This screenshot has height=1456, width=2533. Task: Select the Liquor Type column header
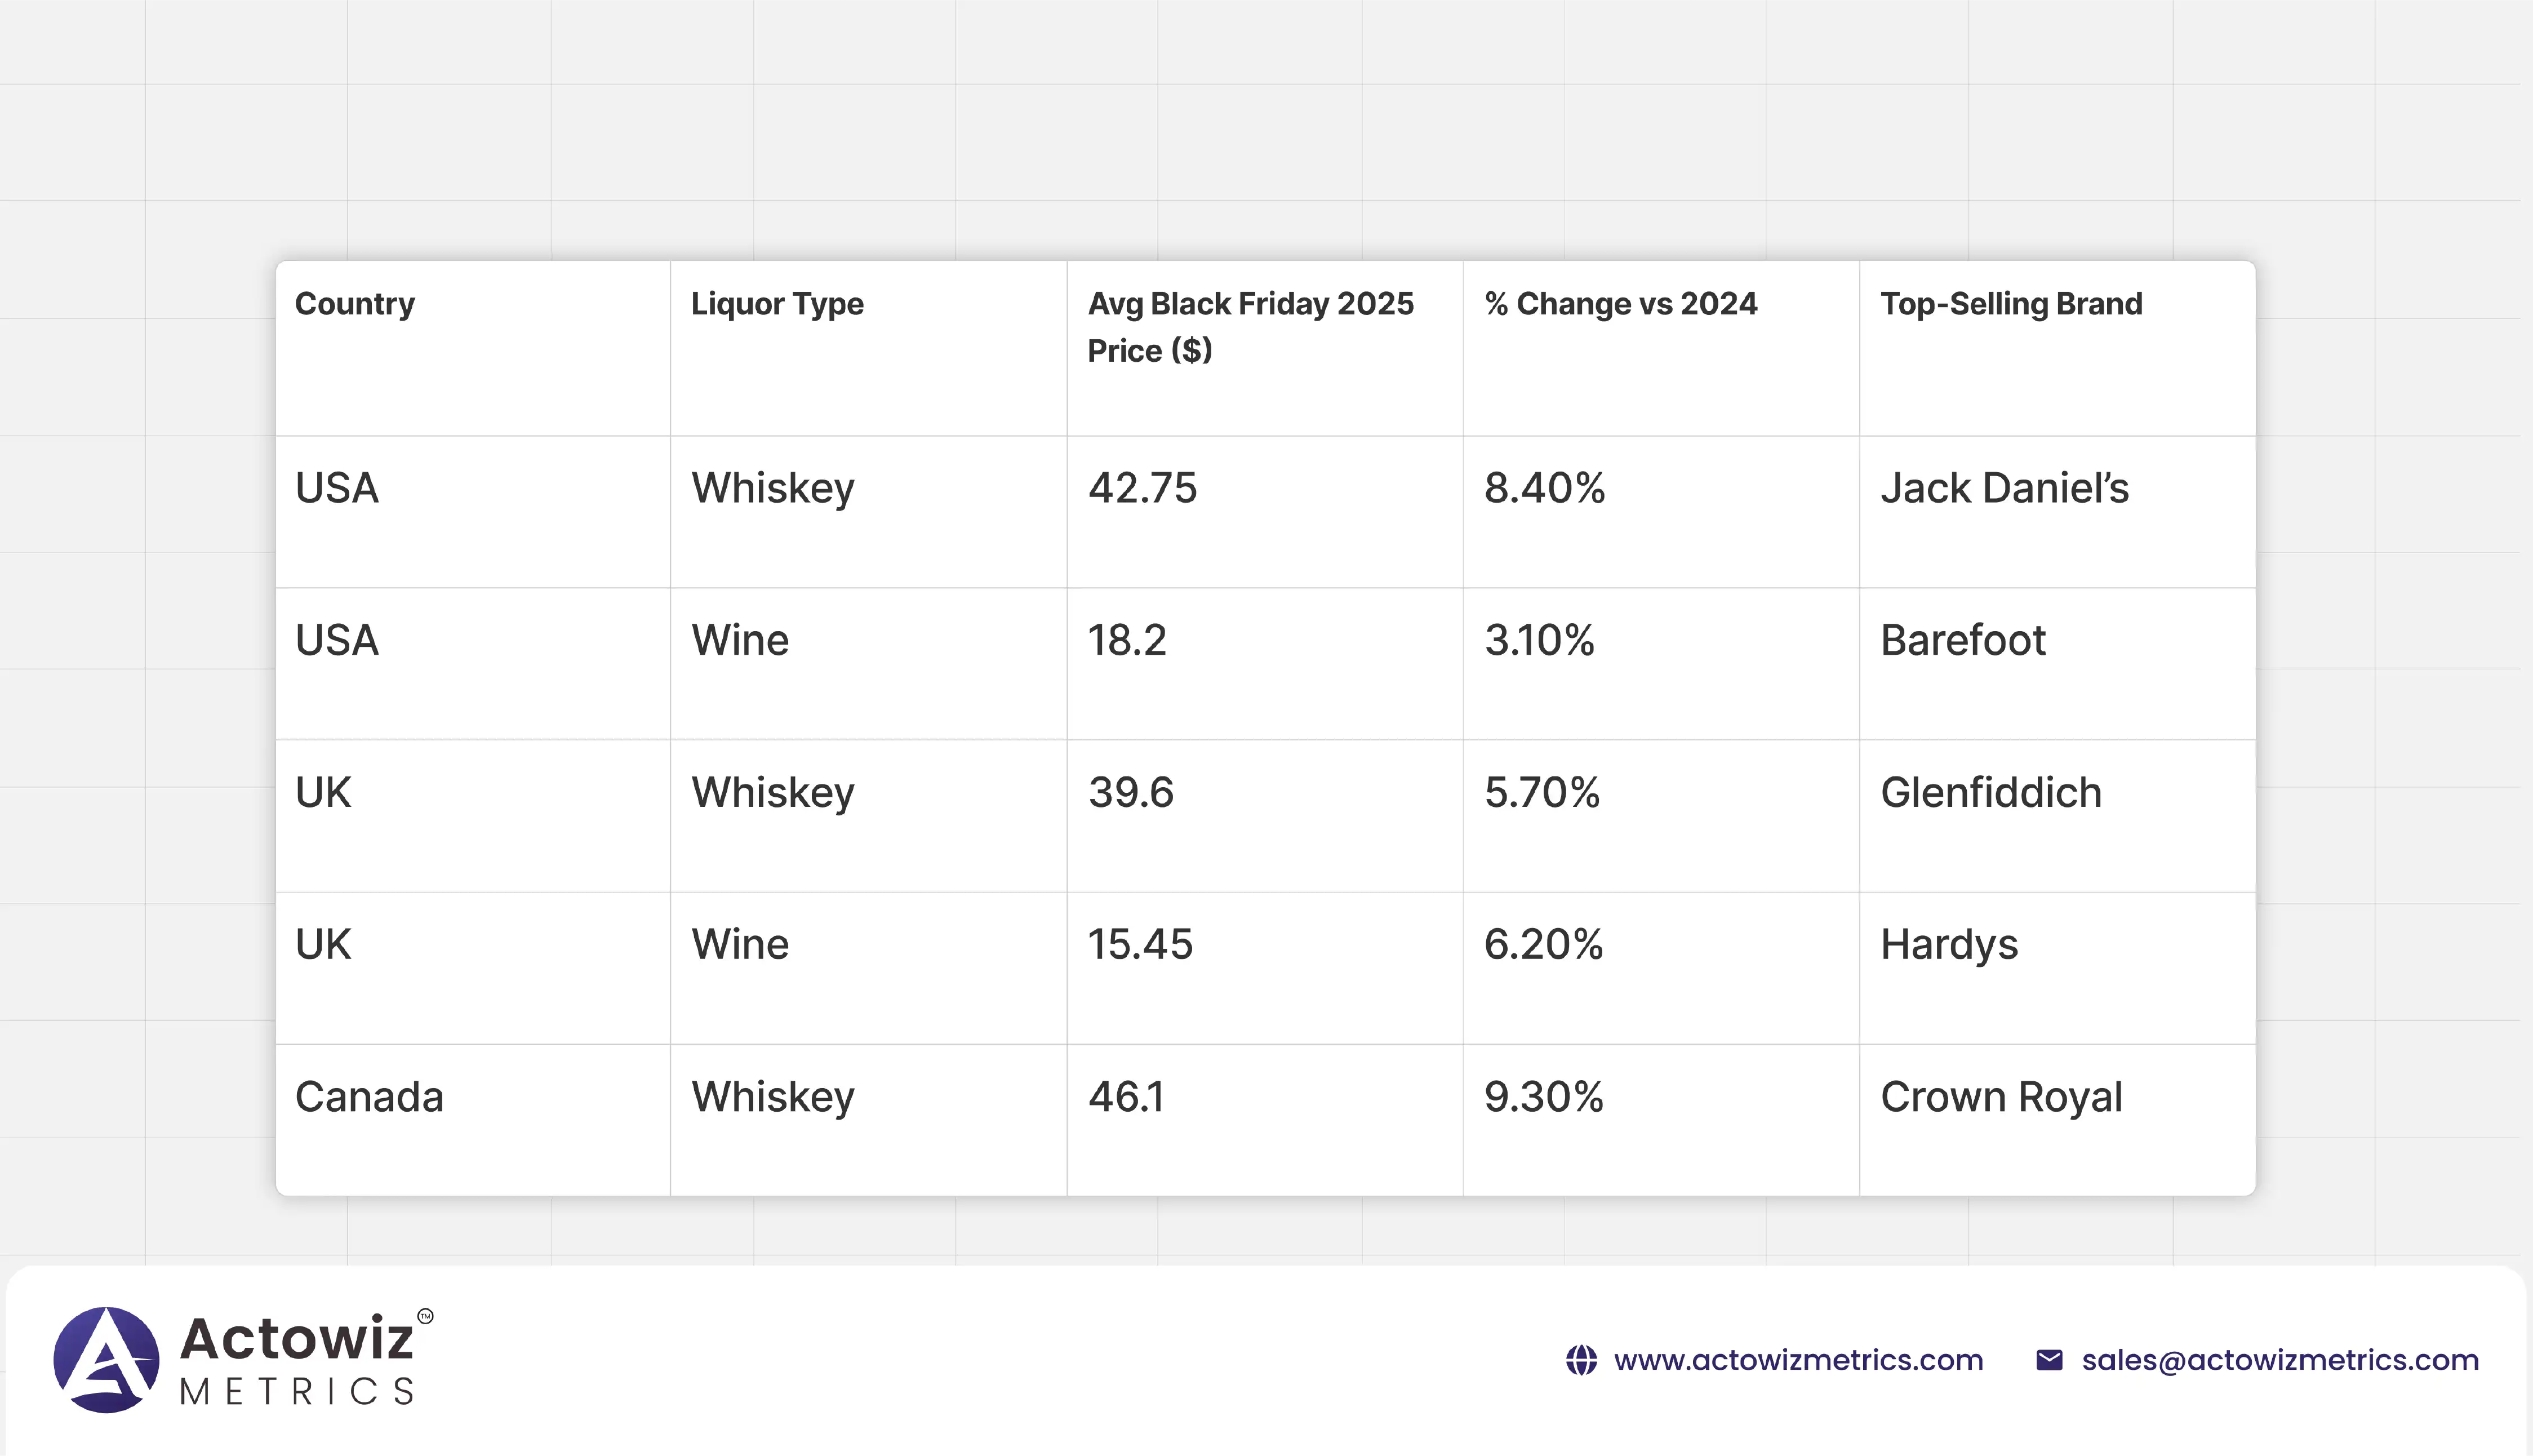777,304
